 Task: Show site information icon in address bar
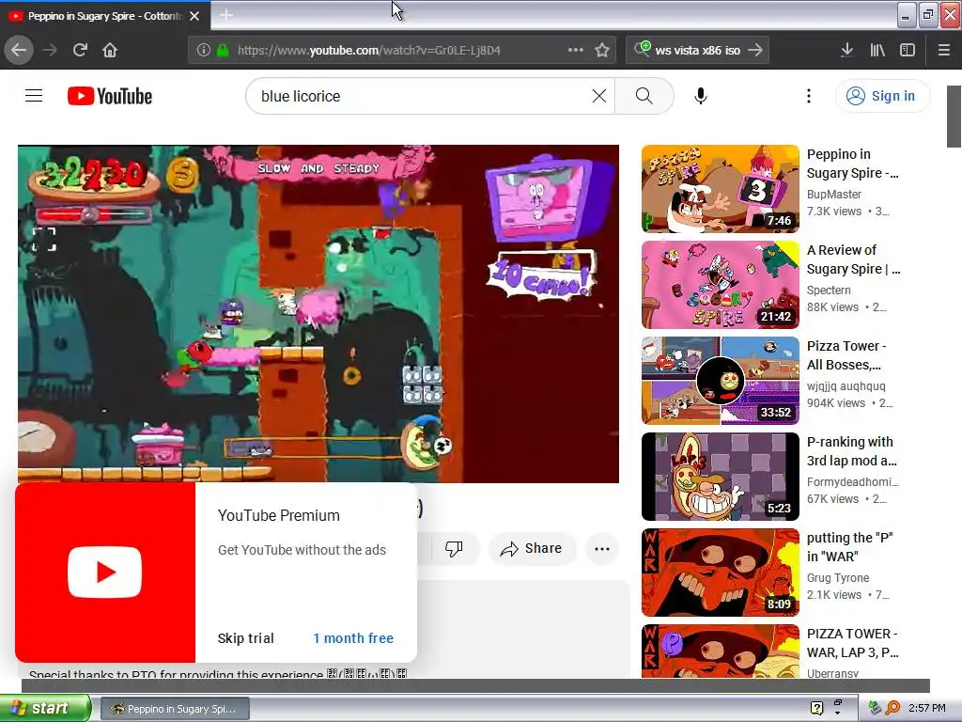(203, 50)
